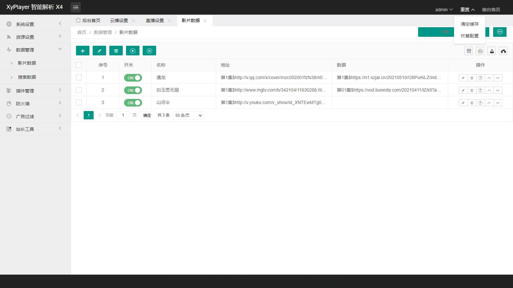Open 影片数据 in the sidebar
513x288 pixels.
[35, 63]
